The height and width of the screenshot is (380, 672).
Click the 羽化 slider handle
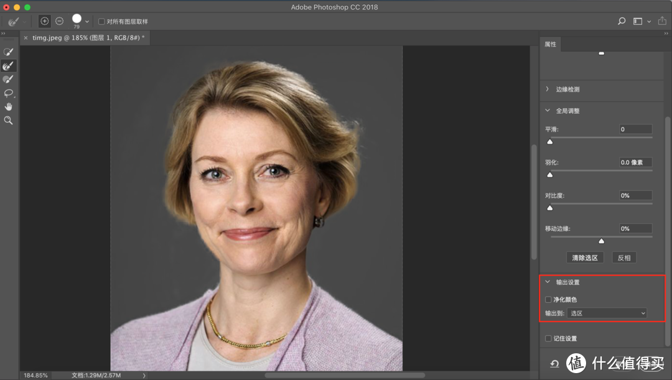[550, 174]
